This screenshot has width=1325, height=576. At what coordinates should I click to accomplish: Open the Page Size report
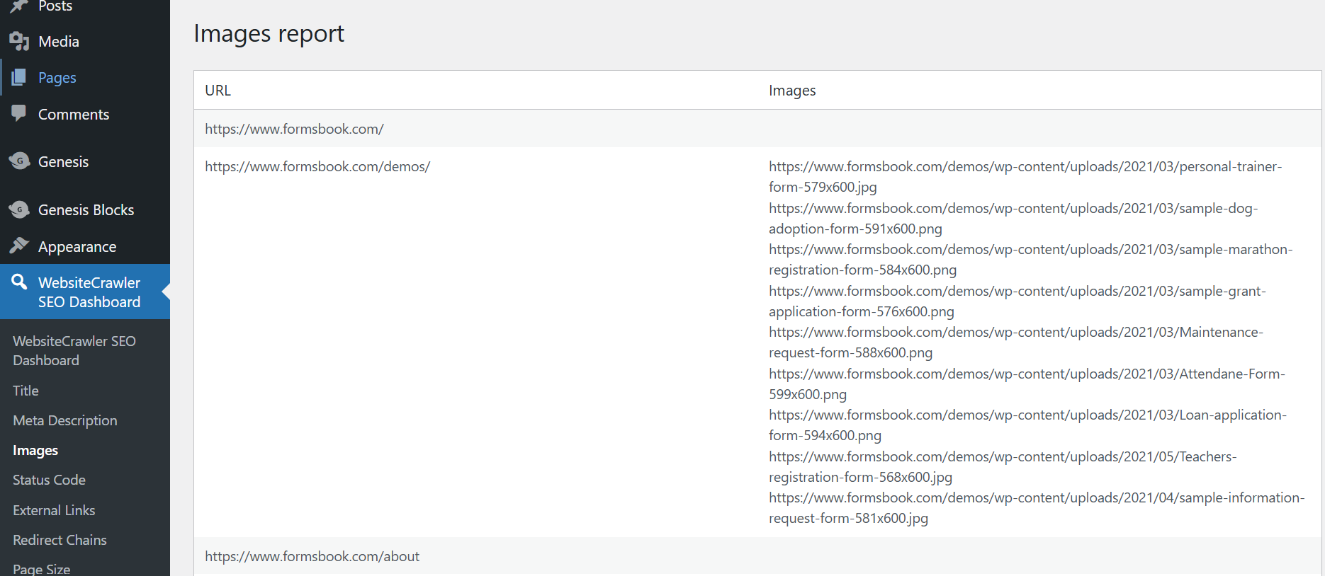(x=41, y=568)
